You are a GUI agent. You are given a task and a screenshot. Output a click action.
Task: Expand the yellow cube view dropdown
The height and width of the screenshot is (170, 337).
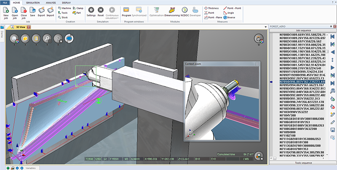click(25, 44)
